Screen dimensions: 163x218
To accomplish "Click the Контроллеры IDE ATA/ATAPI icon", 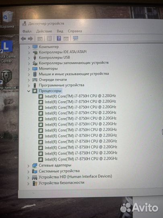I will [x=35, y=52].
